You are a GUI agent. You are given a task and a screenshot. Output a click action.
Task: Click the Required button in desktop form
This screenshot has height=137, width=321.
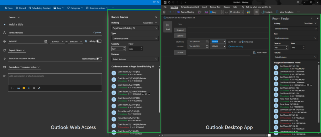(x=180, y=30)
